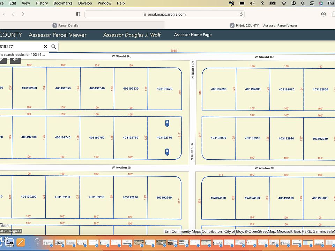The height and width of the screenshot is (251, 335).
Task: Click the parcel search magnifier button
Action: (54, 46)
